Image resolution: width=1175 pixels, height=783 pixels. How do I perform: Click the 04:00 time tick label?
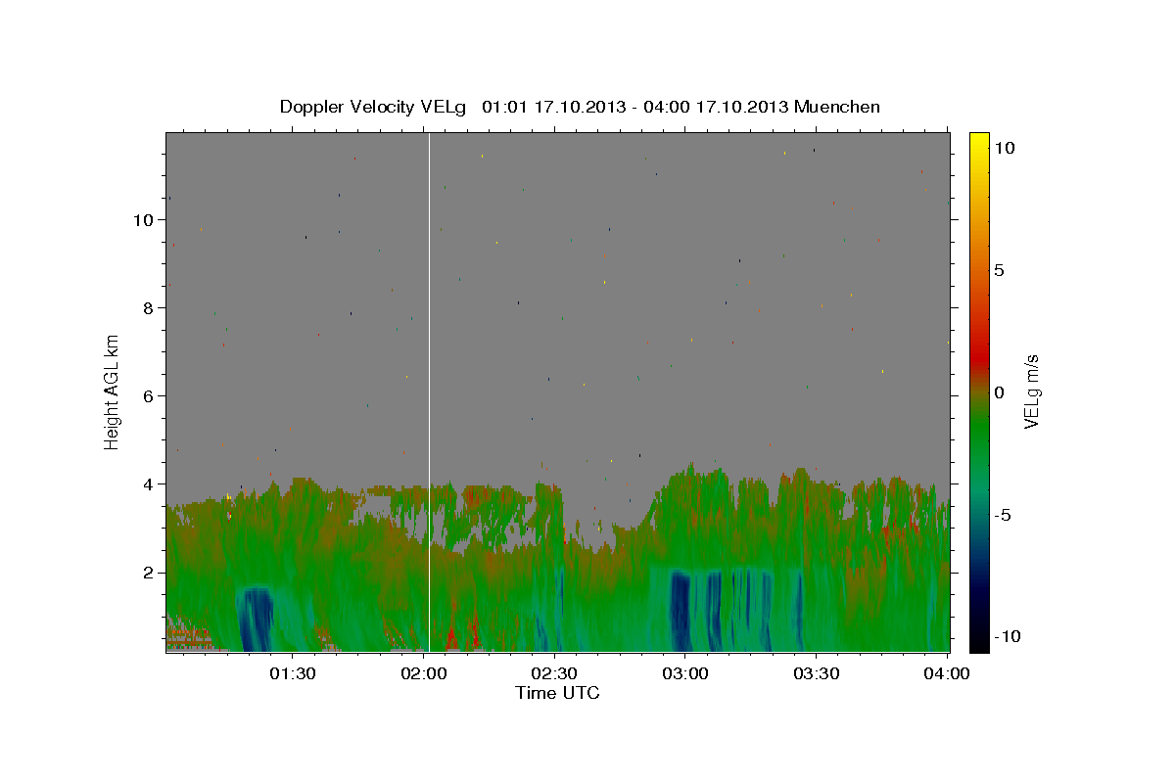coord(946,673)
